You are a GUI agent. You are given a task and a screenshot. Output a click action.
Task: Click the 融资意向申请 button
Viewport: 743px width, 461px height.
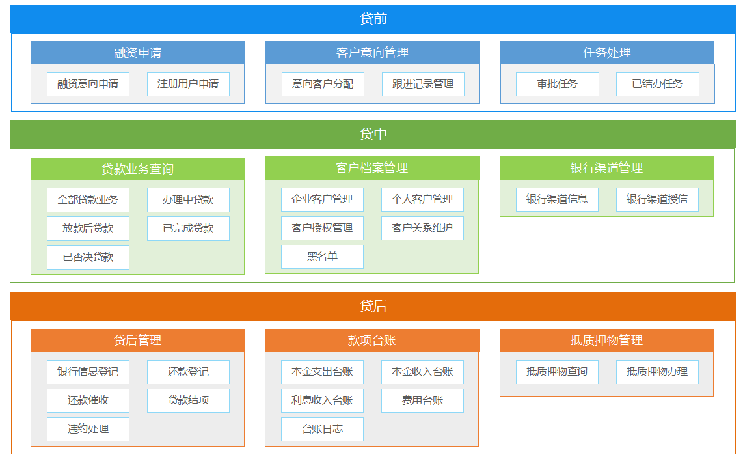(88, 84)
